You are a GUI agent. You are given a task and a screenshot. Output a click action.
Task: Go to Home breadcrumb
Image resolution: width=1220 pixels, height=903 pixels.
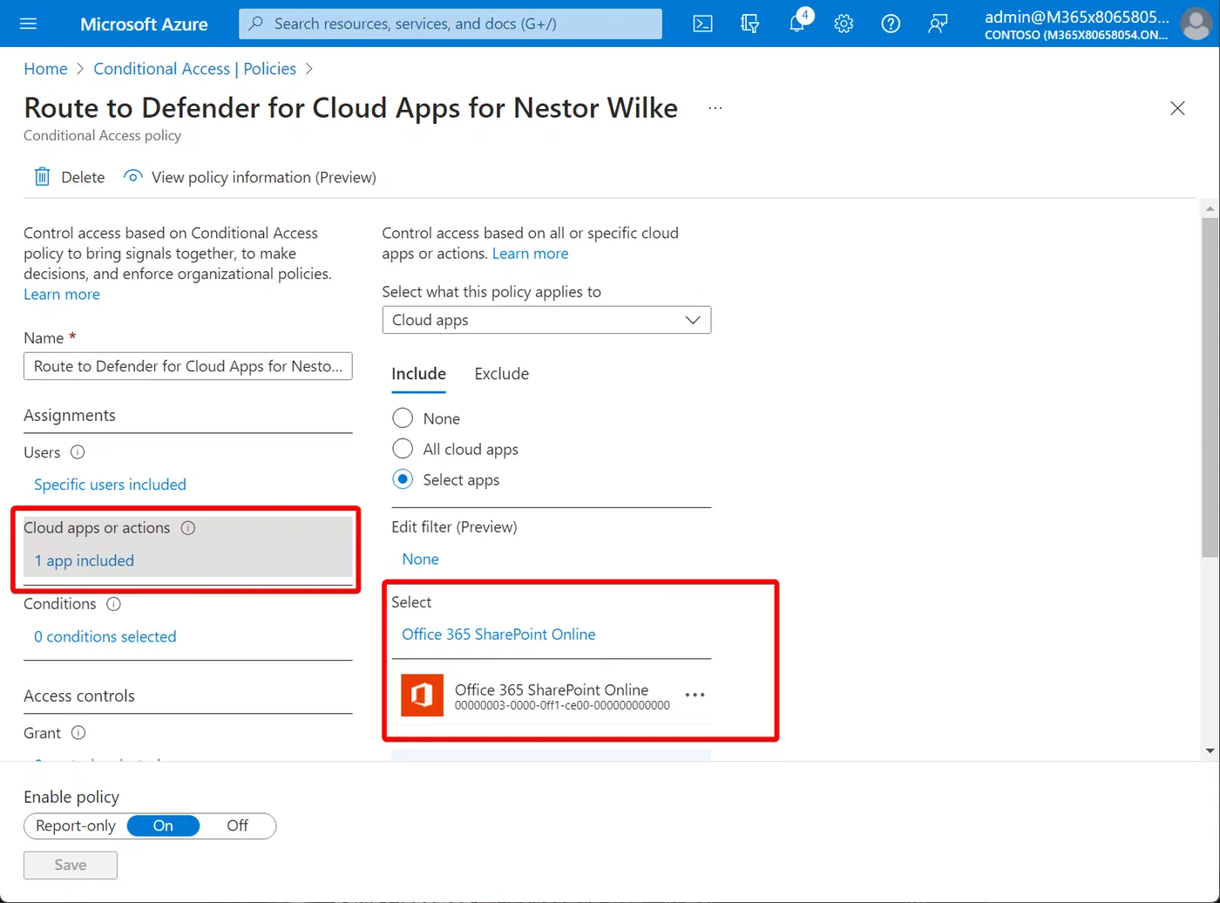(45, 69)
